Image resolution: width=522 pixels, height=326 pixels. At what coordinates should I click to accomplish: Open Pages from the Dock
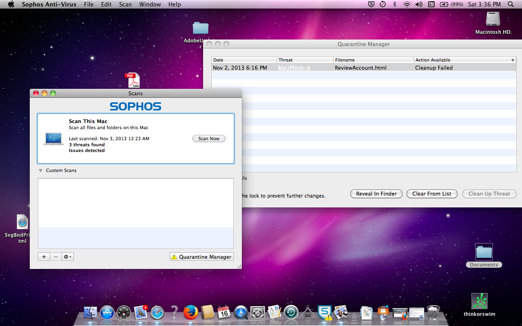tap(274, 313)
